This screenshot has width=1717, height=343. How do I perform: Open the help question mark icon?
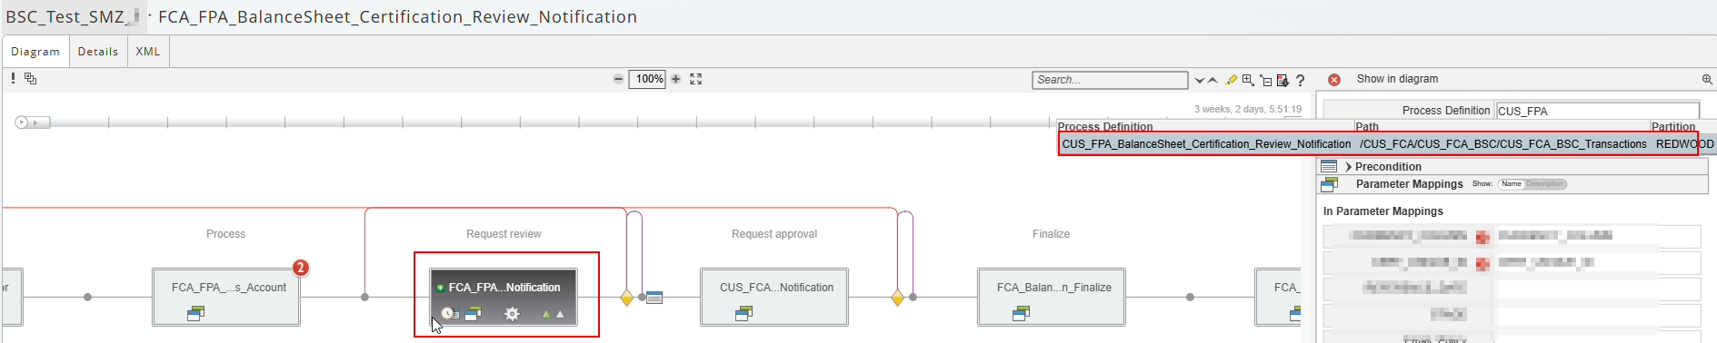[x=1301, y=80]
